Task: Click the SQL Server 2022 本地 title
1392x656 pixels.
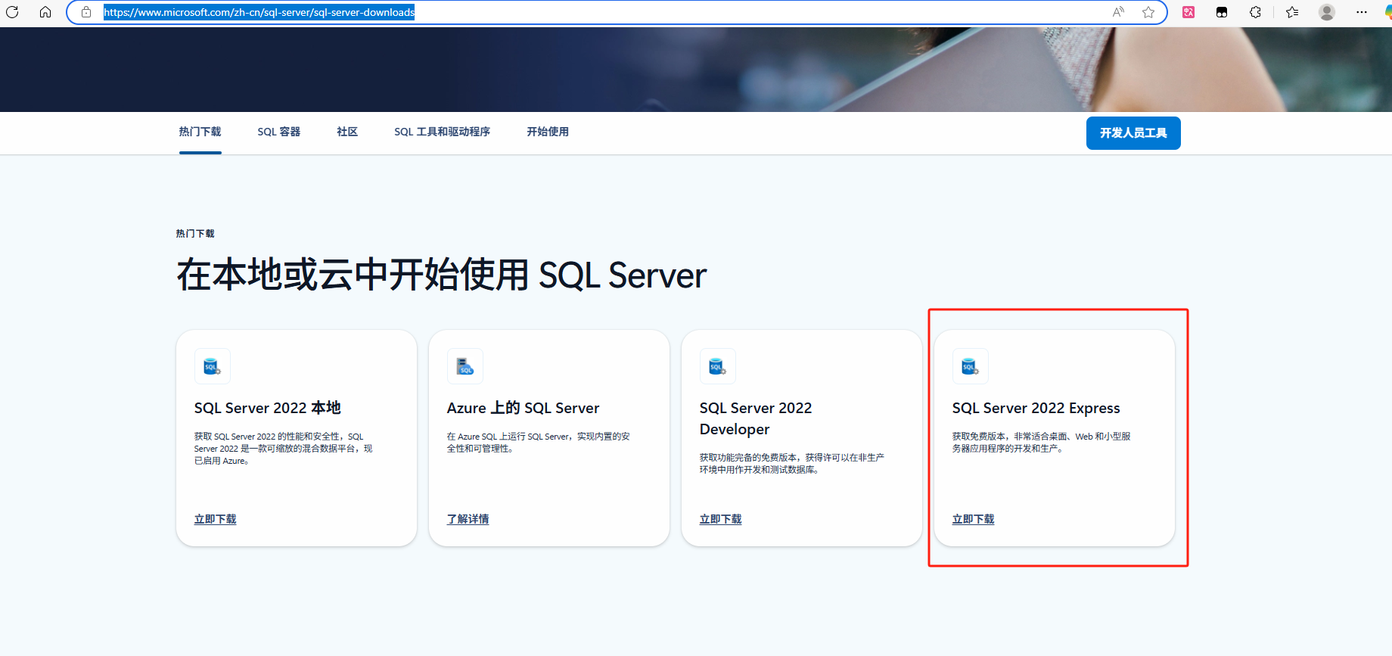Action: [x=268, y=408]
